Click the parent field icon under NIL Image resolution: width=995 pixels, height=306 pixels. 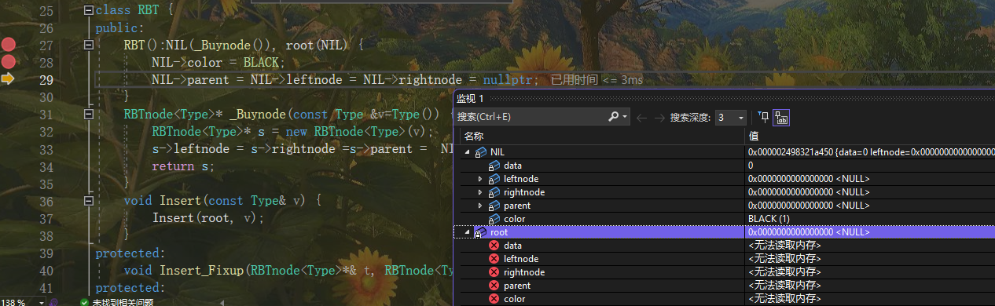click(x=494, y=206)
